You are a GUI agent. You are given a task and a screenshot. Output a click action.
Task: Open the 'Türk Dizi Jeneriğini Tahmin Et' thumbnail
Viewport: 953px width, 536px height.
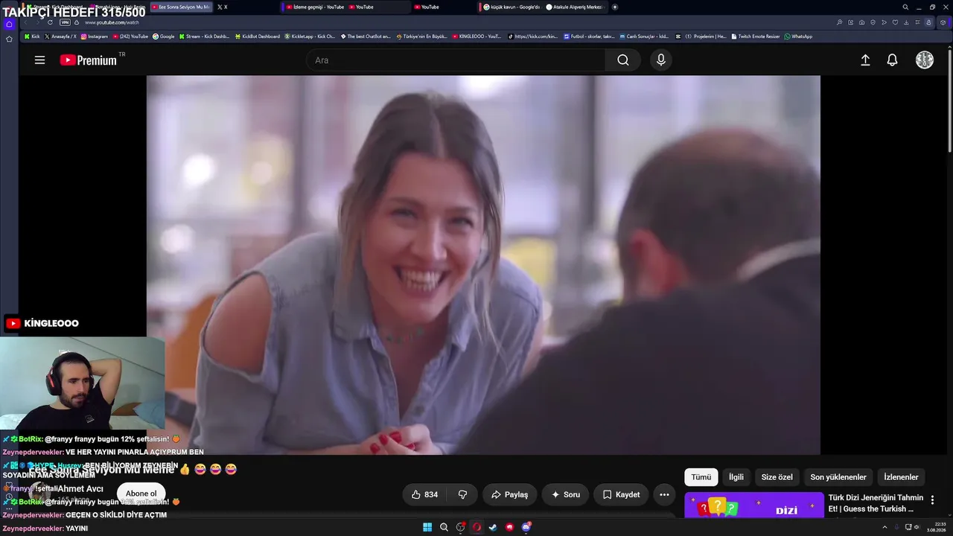[x=754, y=504]
